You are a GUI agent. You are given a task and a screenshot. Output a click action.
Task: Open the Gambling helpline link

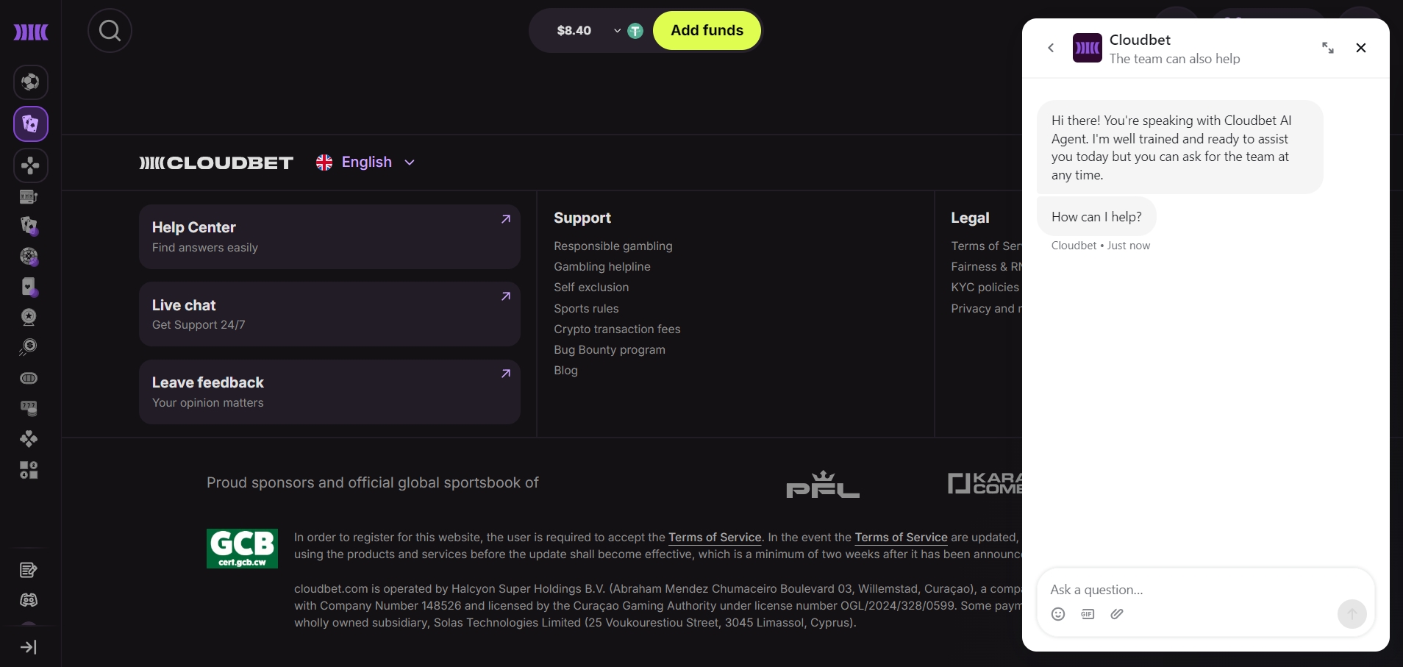(602, 267)
